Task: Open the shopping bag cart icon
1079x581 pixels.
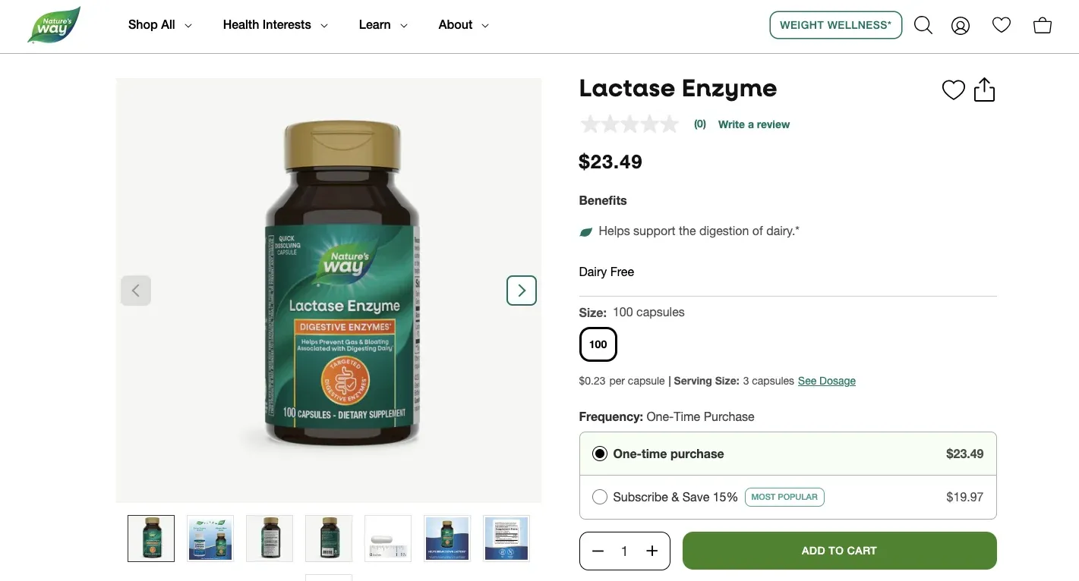Action: (x=1043, y=25)
